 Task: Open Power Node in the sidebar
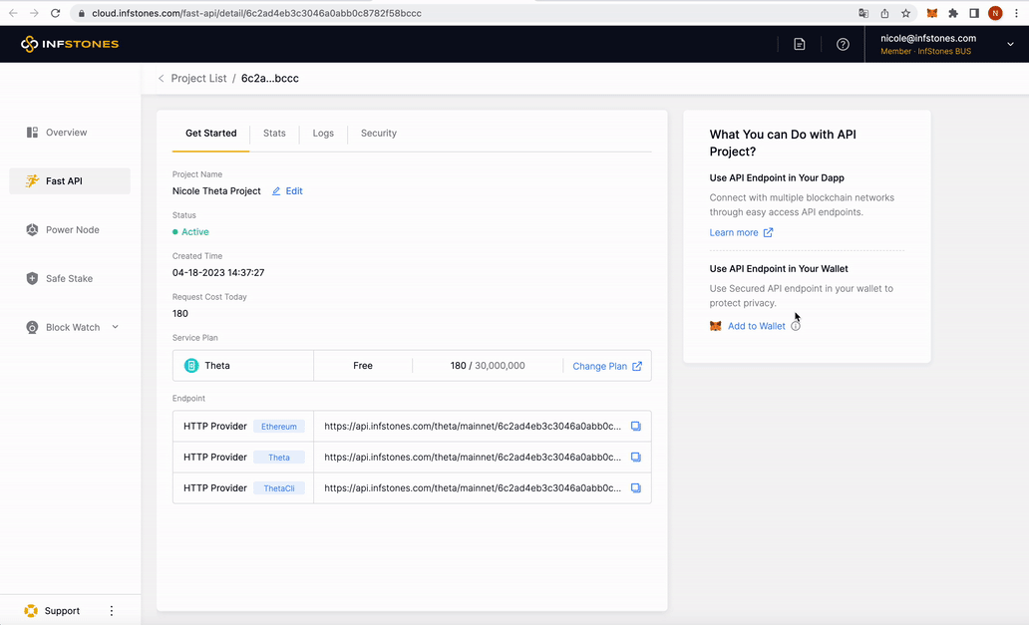tap(70, 229)
